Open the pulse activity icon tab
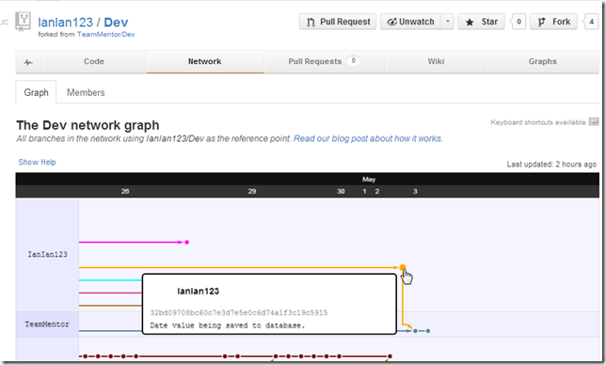The image size is (606, 365). tap(28, 62)
